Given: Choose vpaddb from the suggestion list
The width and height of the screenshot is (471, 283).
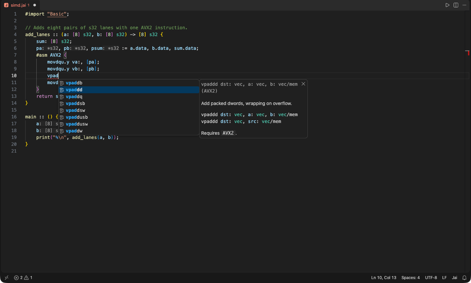Looking at the screenshot, I should [129, 83].
